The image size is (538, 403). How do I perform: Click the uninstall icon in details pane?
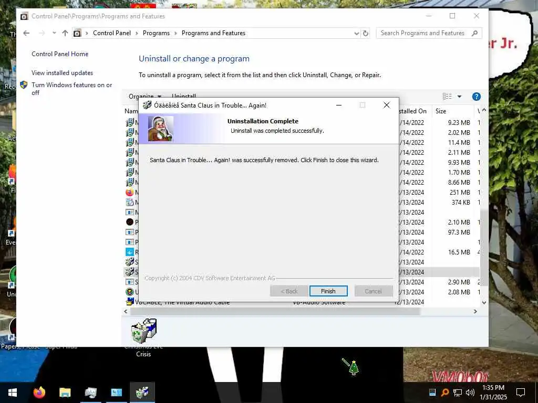click(144, 331)
